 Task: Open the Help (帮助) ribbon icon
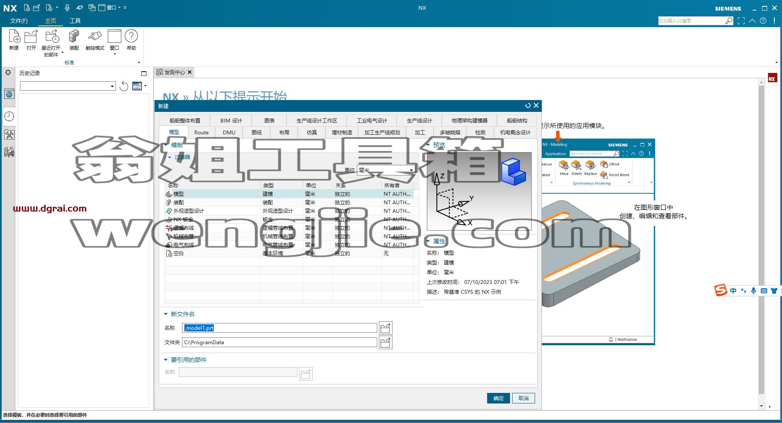click(132, 36)
